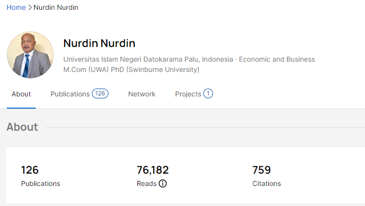
Task: Click the circled 1 badge beside Projects
Action: click(208, 93)
